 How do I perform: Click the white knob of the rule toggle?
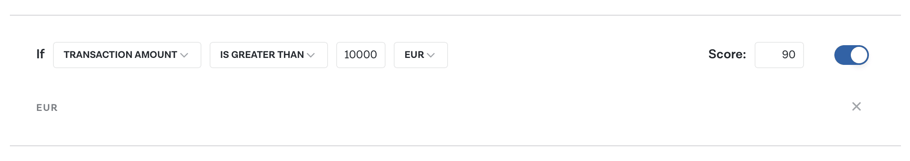coord(859,55)
